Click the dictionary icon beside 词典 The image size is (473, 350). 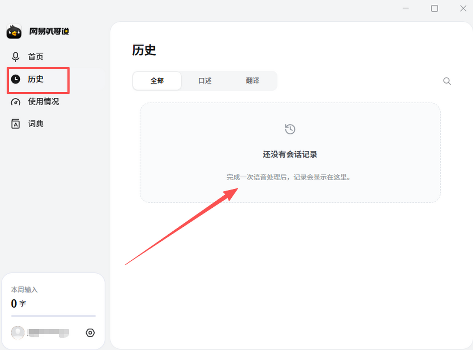[15, 124]
